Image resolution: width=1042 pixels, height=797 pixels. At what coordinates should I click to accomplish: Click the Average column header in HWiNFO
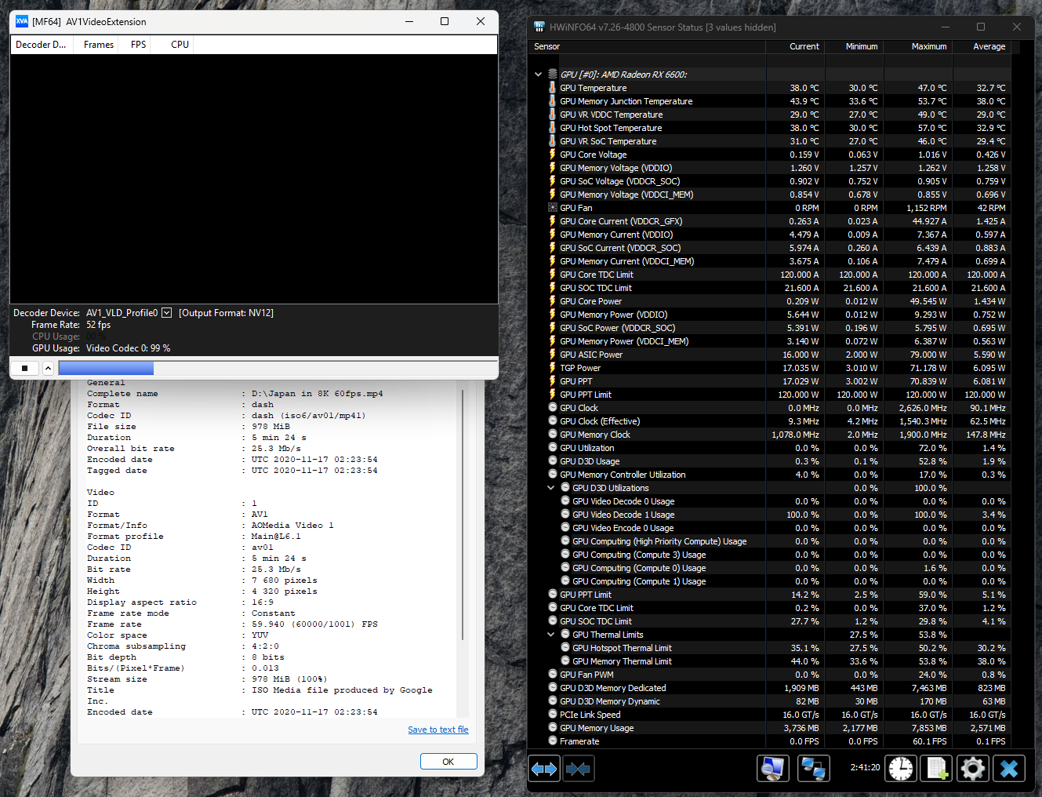pyautogui.click(x=982, y=46)
